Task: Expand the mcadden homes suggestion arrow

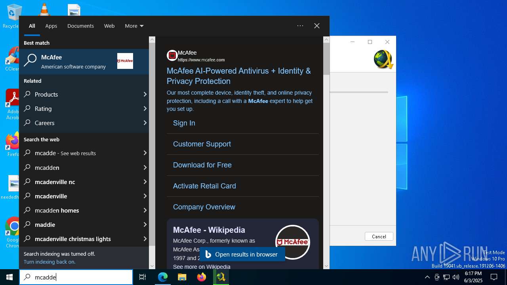Action: [x=145, y=210]
